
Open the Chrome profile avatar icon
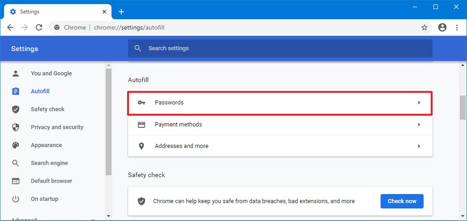(442, 27)
